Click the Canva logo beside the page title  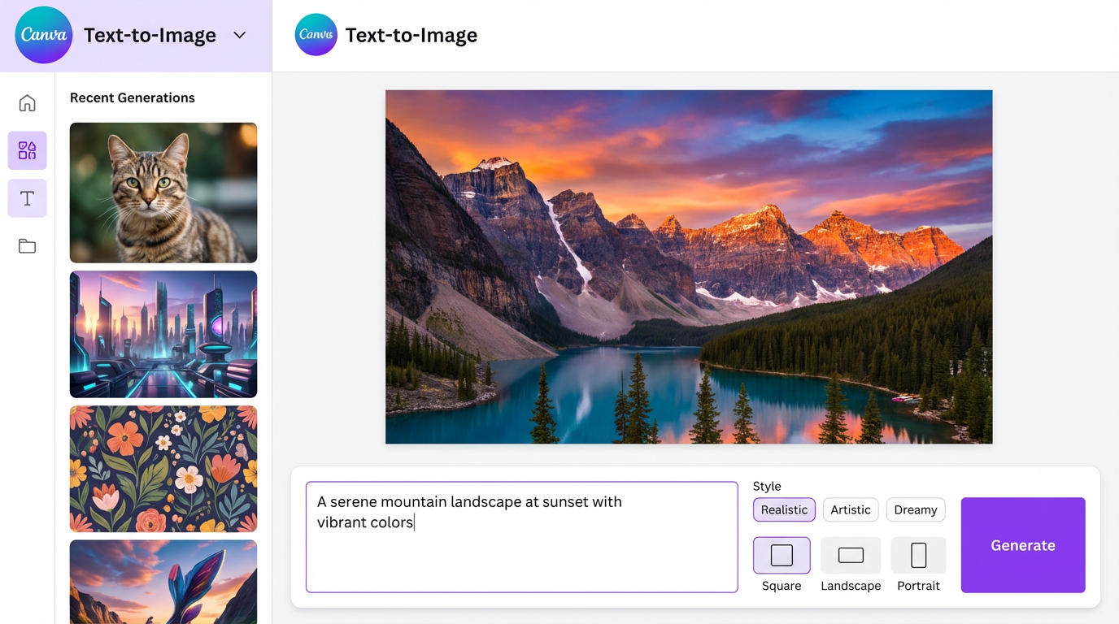316,35
